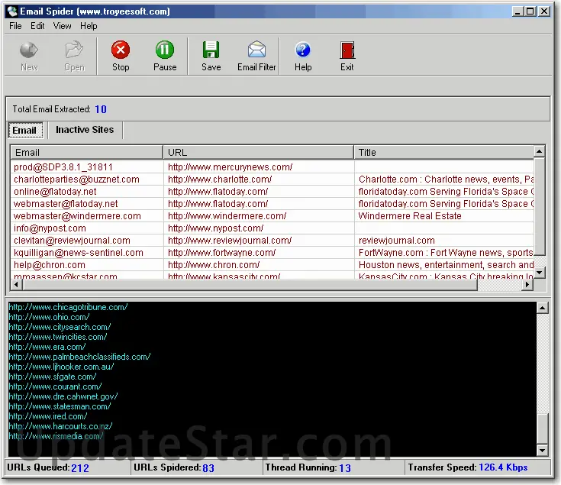The height and width of the screenshot is (485, 561).
Task: Switch to the Inactive Sites tab
Action: pyautogui.click(x=85, y=130)
